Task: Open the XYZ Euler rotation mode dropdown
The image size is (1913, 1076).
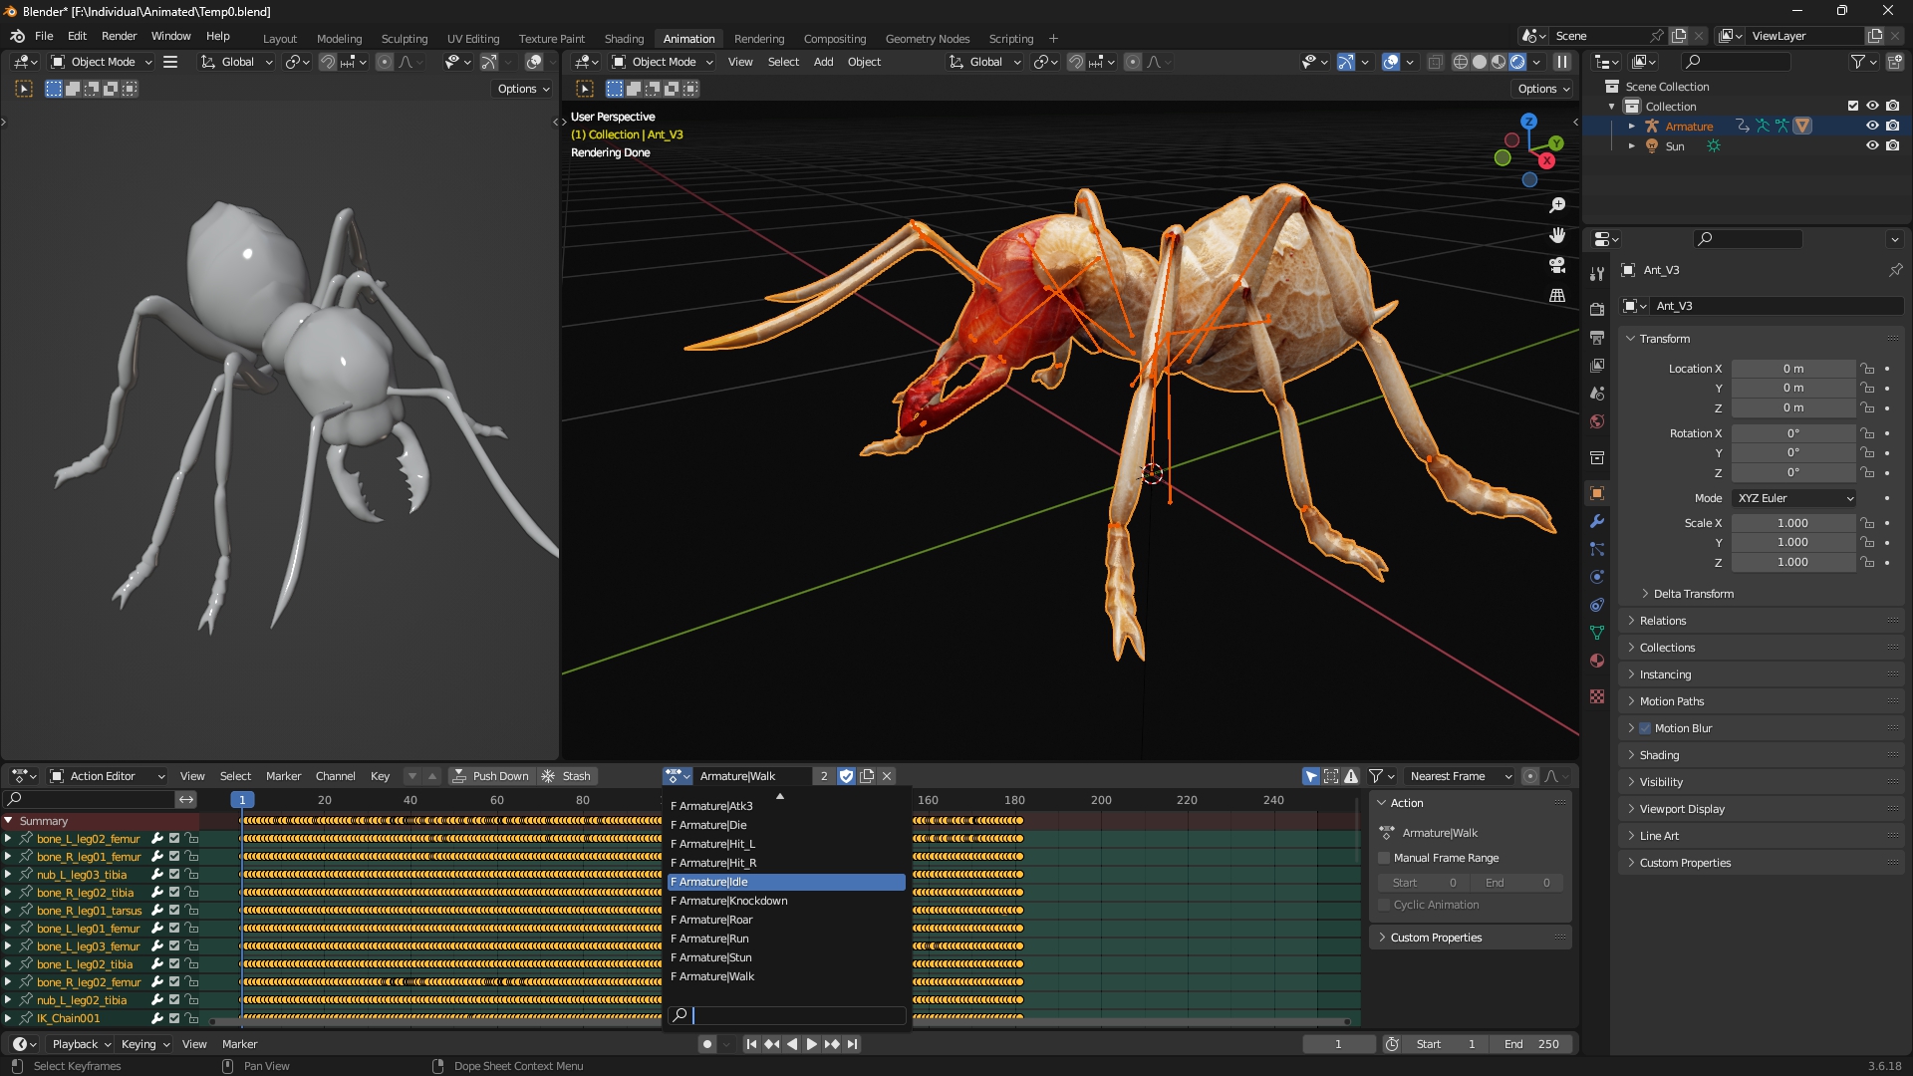Action: [1794, 498]
